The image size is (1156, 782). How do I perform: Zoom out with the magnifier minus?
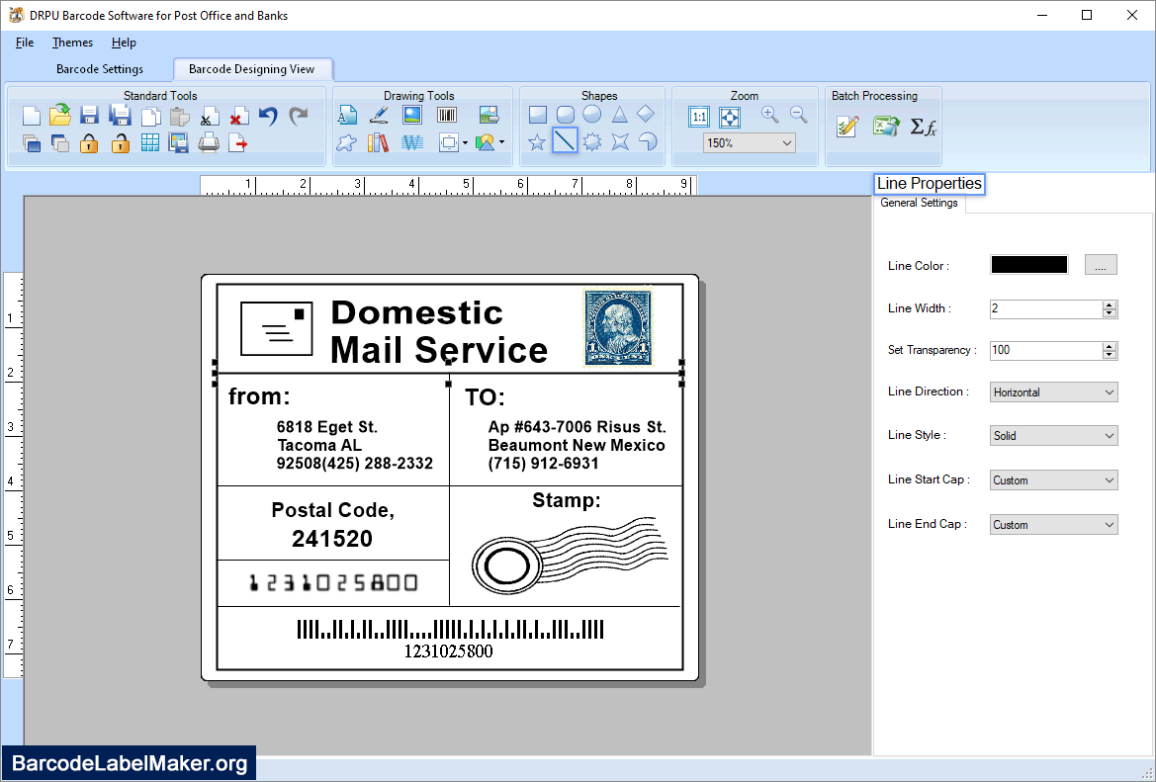coord(798,115)
